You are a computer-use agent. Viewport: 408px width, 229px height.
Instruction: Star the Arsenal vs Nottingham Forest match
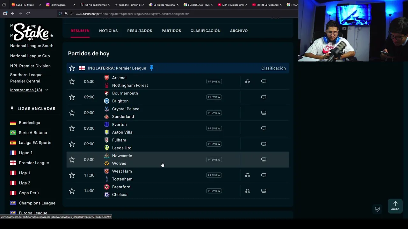(72, 81)
